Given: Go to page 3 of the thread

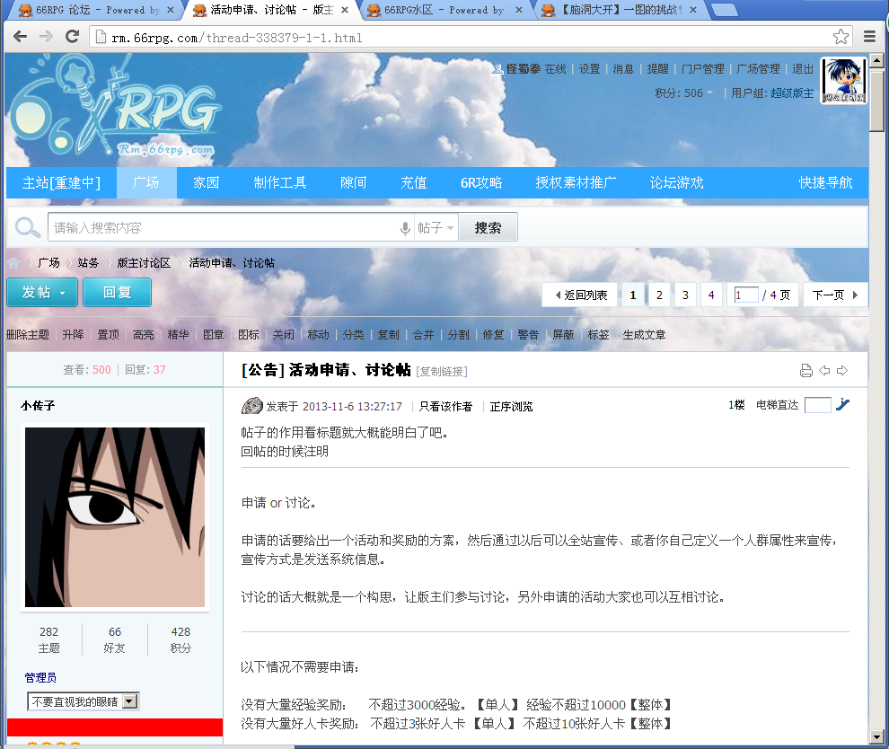Looking at the screenshot, I should [685, 295].
